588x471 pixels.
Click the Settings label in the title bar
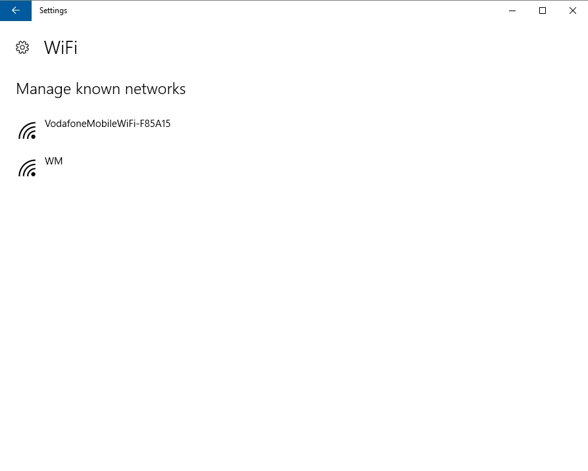pos(53,11)
